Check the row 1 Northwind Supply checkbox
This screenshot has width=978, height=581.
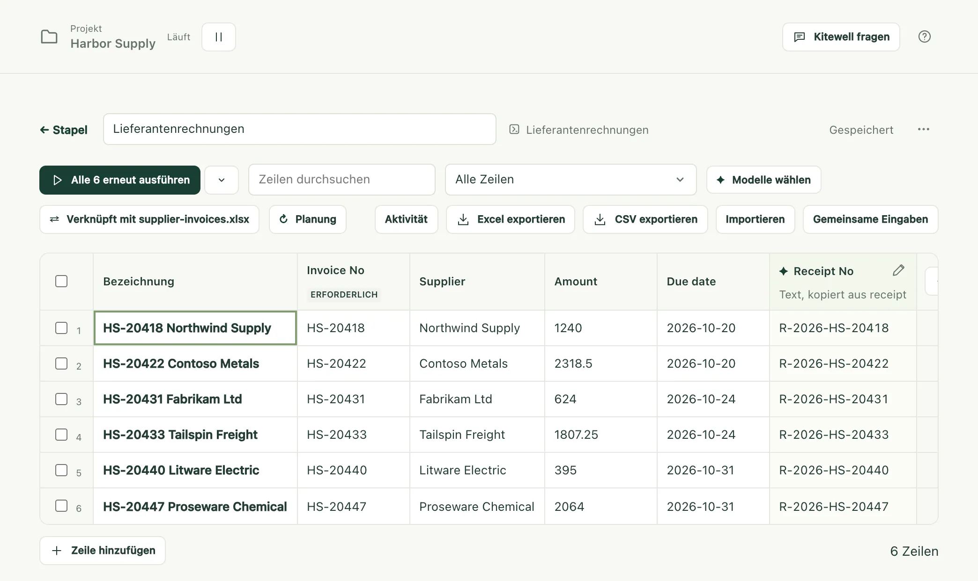[61, 328]
